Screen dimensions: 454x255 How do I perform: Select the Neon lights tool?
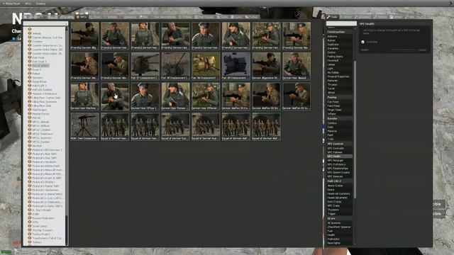coord(340,243)
